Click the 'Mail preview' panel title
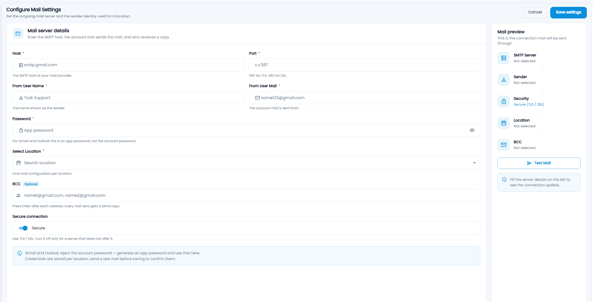The height and width of the screenshot is (302, 593). 511,32
